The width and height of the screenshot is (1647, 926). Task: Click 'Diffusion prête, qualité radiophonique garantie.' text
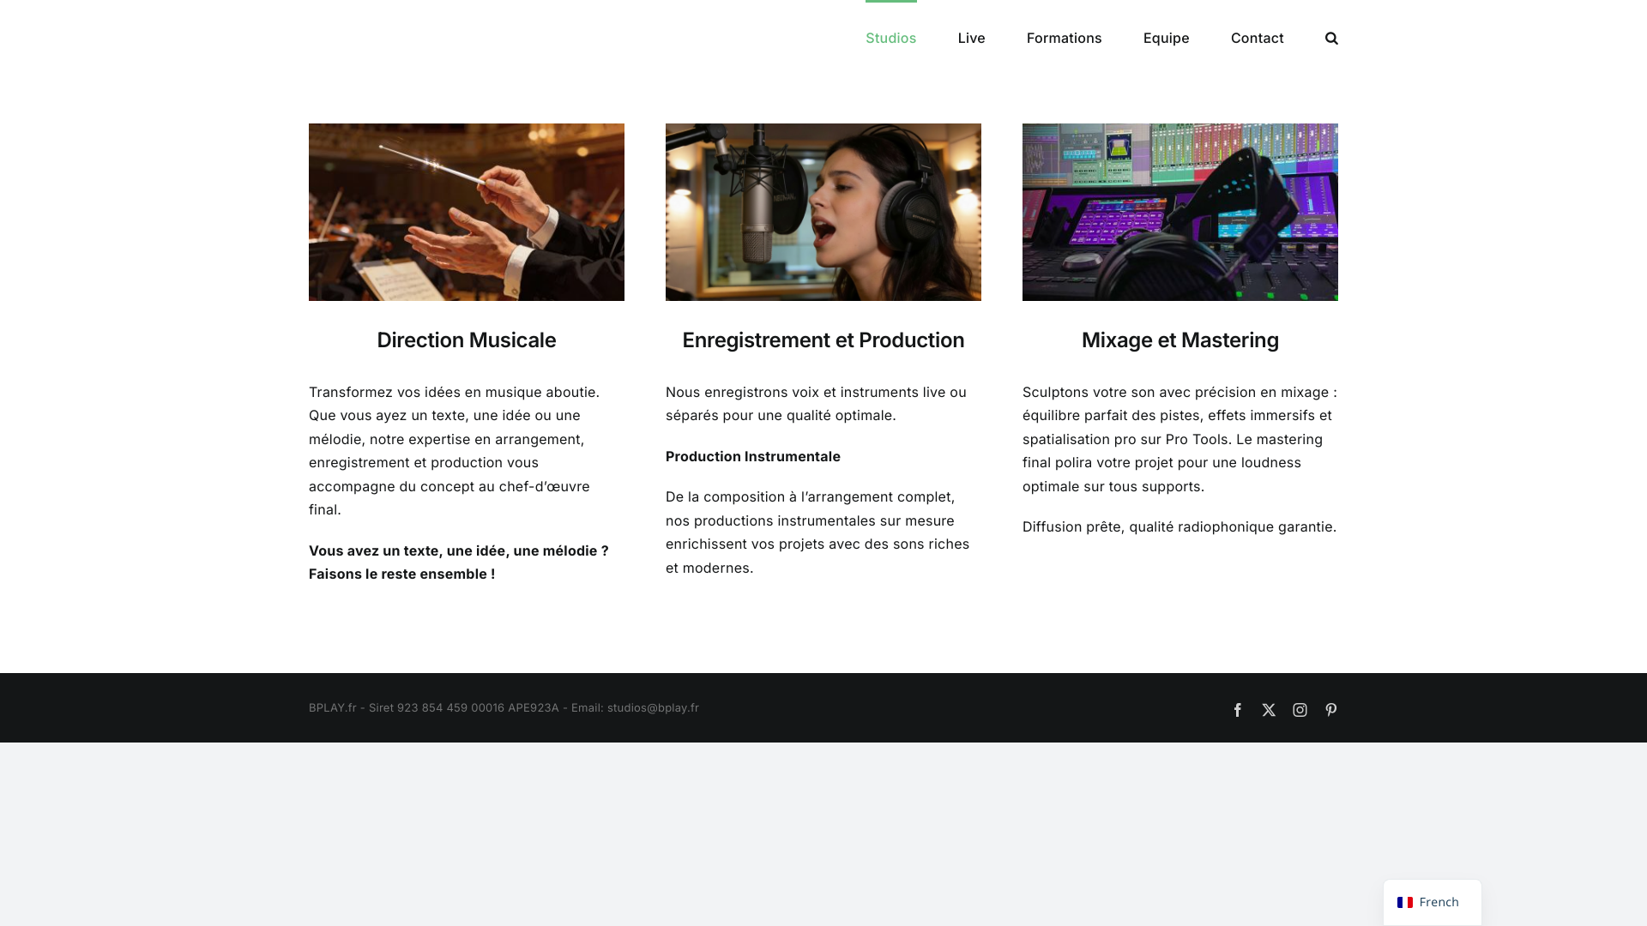coord(1179,526)
